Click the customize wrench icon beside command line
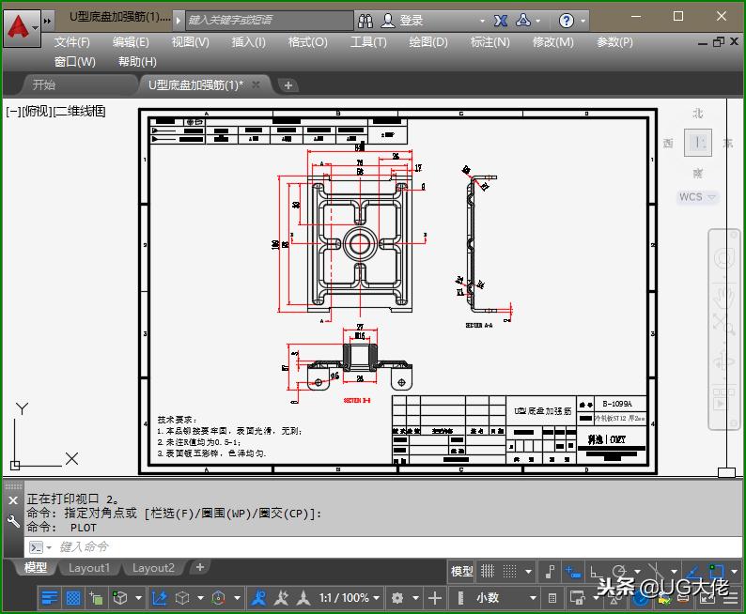This screenshot has height=614, width=746. (13, 522)
